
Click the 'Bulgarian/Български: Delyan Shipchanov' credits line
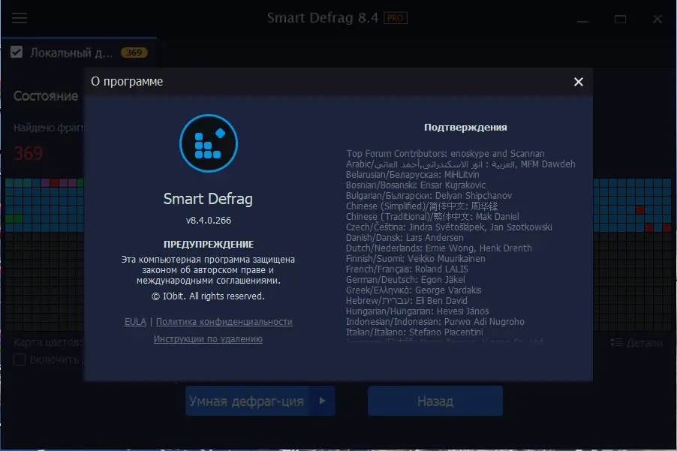429,196
